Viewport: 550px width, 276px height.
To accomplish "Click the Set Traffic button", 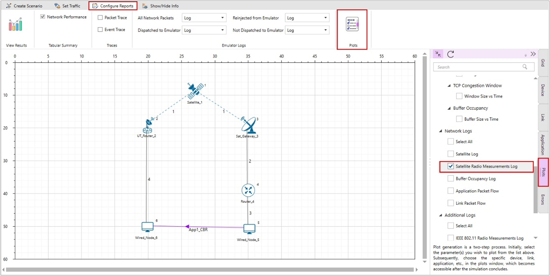I will coord(67,6).
